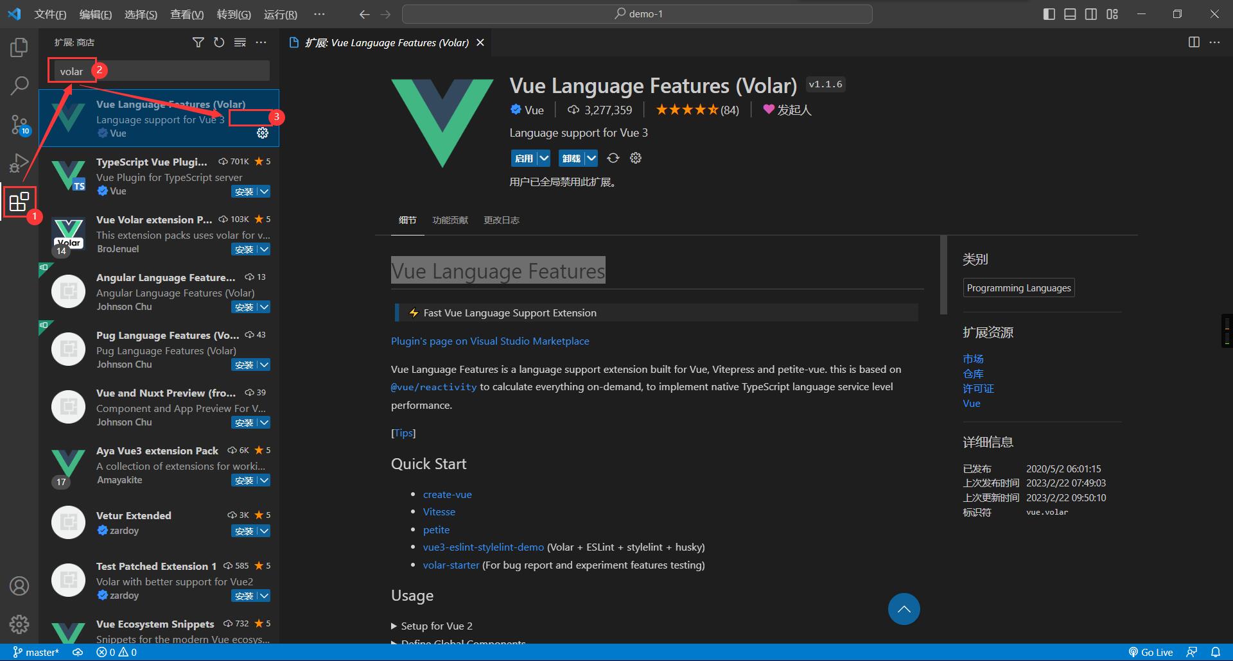Open enable dropdown arrow on extension page
This screenshot has width=1233, height=661.
tap(544, 158)
